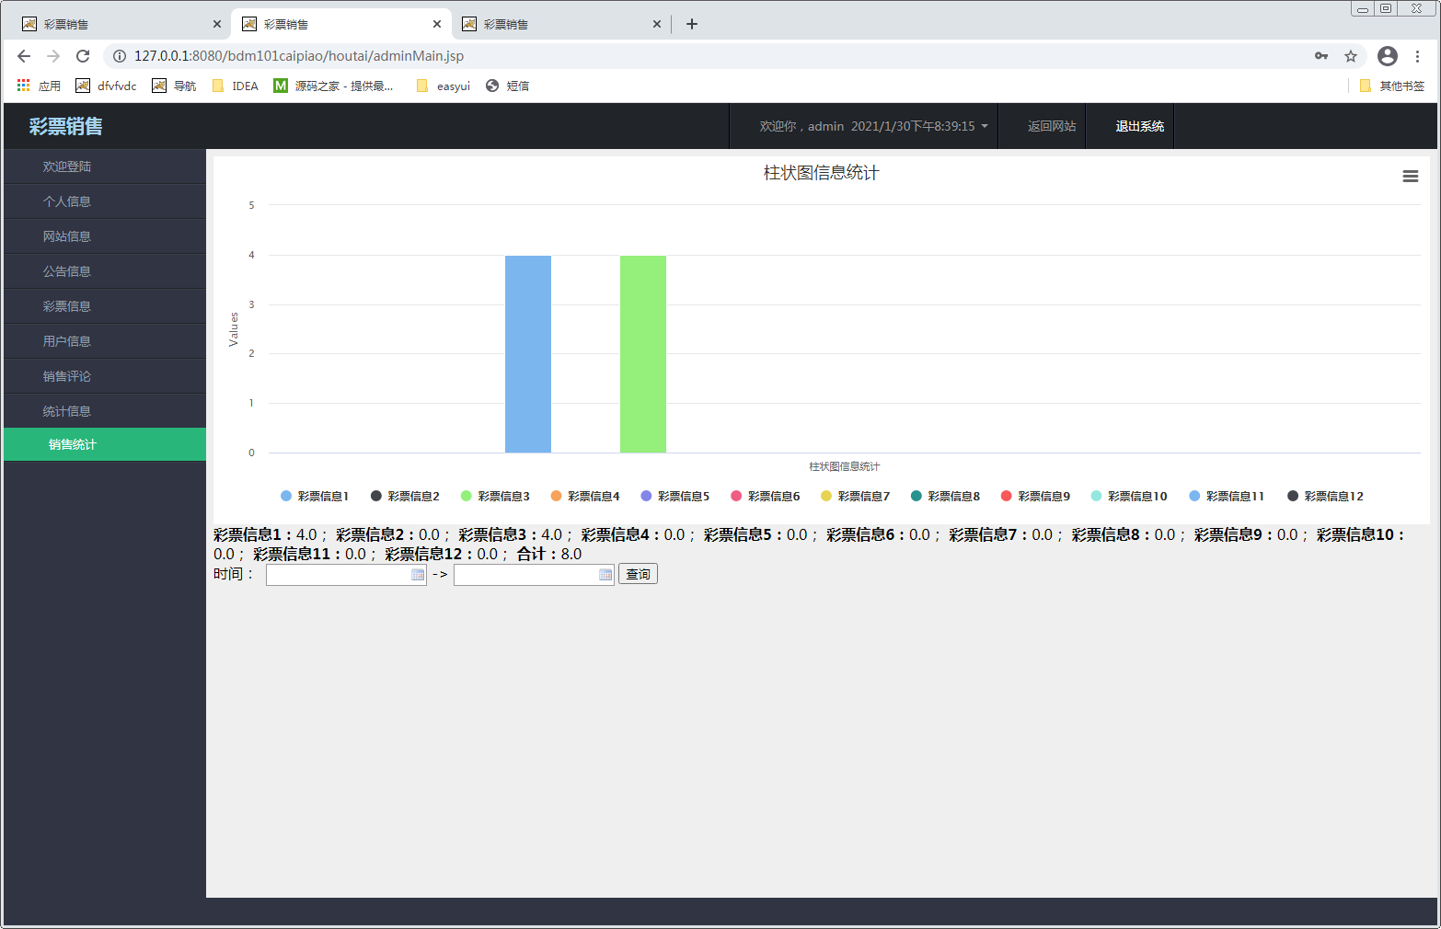Click the green 彩票信息3 bar
Image resolution: width=1441 pixels, height=929 pixels.
643,354
